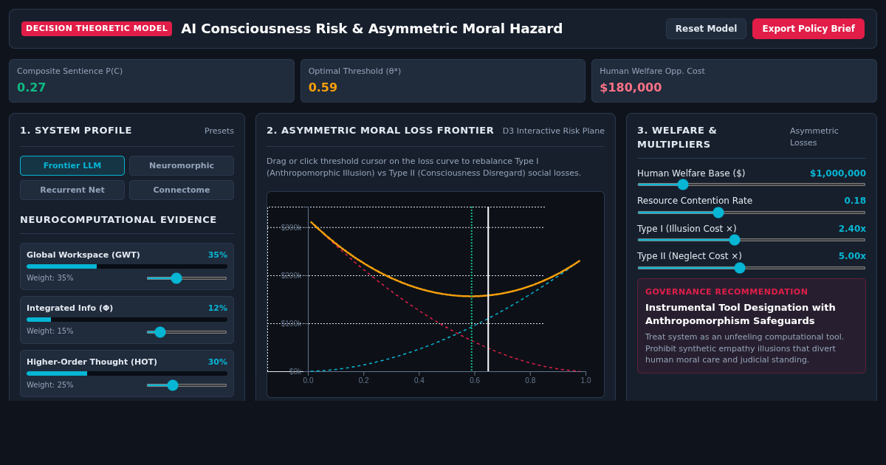This screenshot has height=465, width=886.
Task: Export the policy brief
Action: (808, 29)
